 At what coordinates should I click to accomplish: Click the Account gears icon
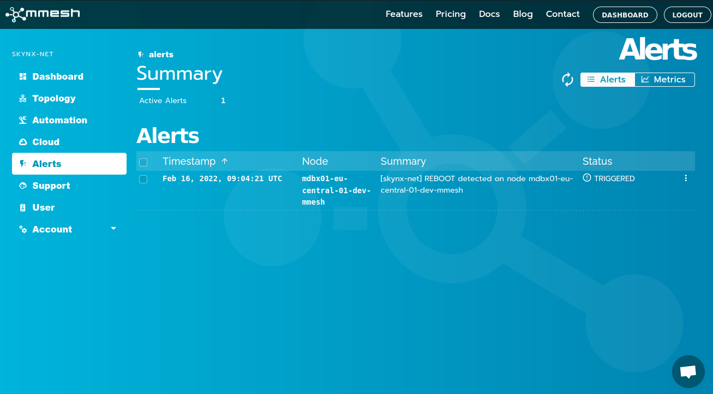tap(23, 229)
